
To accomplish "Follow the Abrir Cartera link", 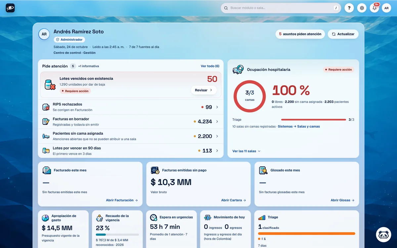I will click(x=234, y=200).
